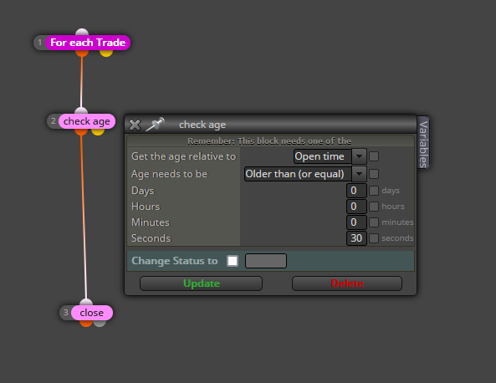The height and width of the screenshot is (383, 496).
Task: Click the block number 1 badge
Action: (39, 43)
